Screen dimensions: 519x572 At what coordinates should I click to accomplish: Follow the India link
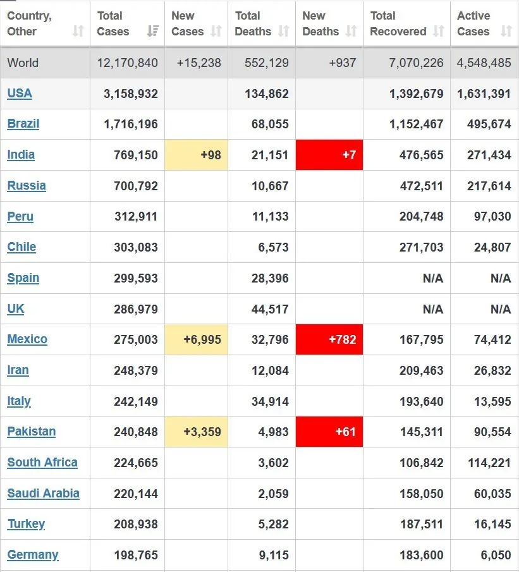point(21,155)
